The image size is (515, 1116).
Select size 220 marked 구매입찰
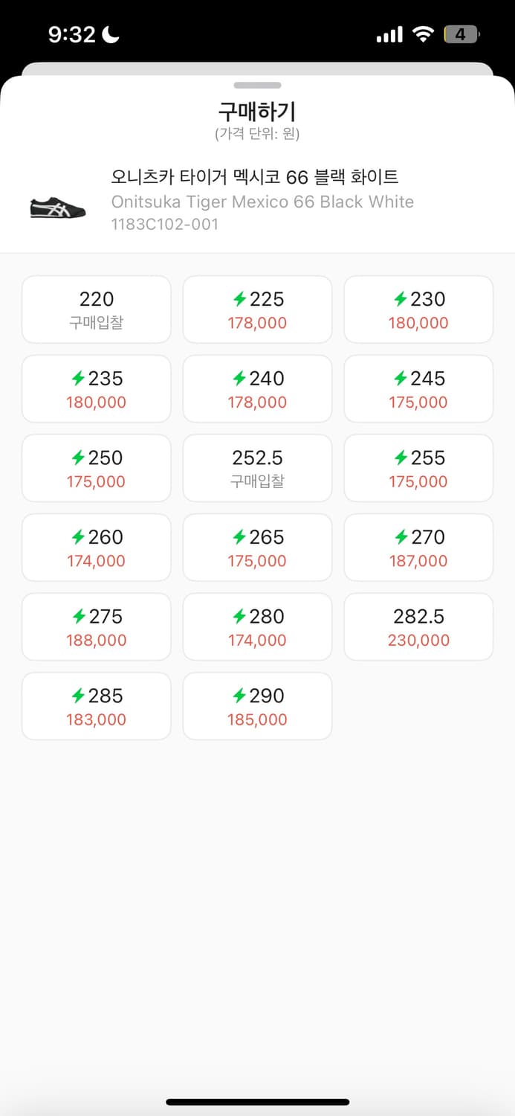click(x=96, y=309)
